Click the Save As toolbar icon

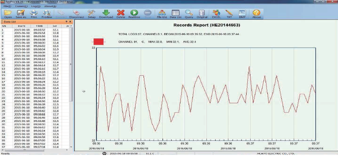pos(21,14)
